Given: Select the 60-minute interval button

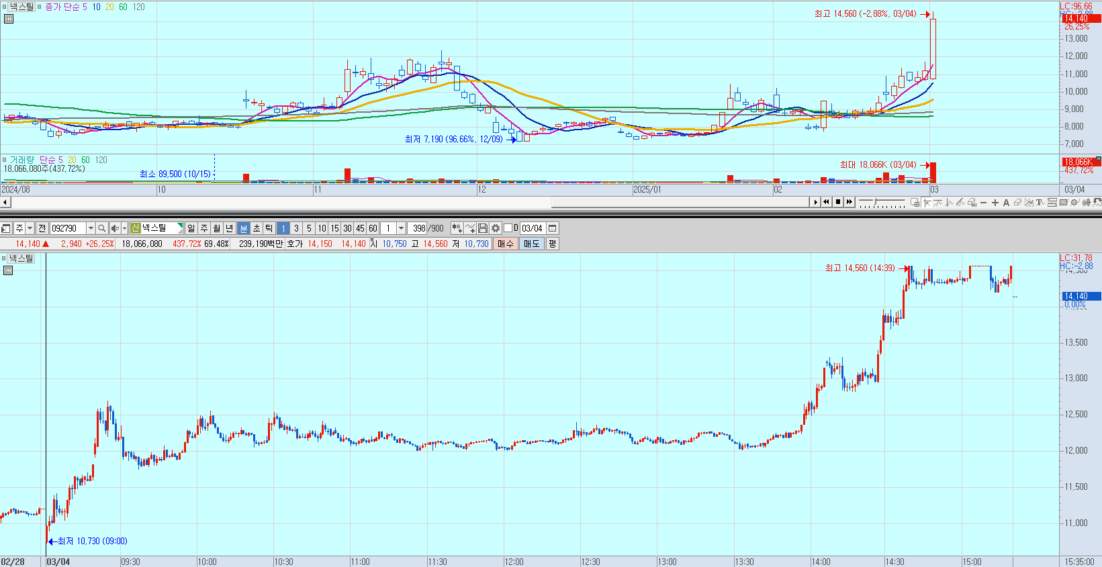Looking at the screenshot, I should click(373, 228).
